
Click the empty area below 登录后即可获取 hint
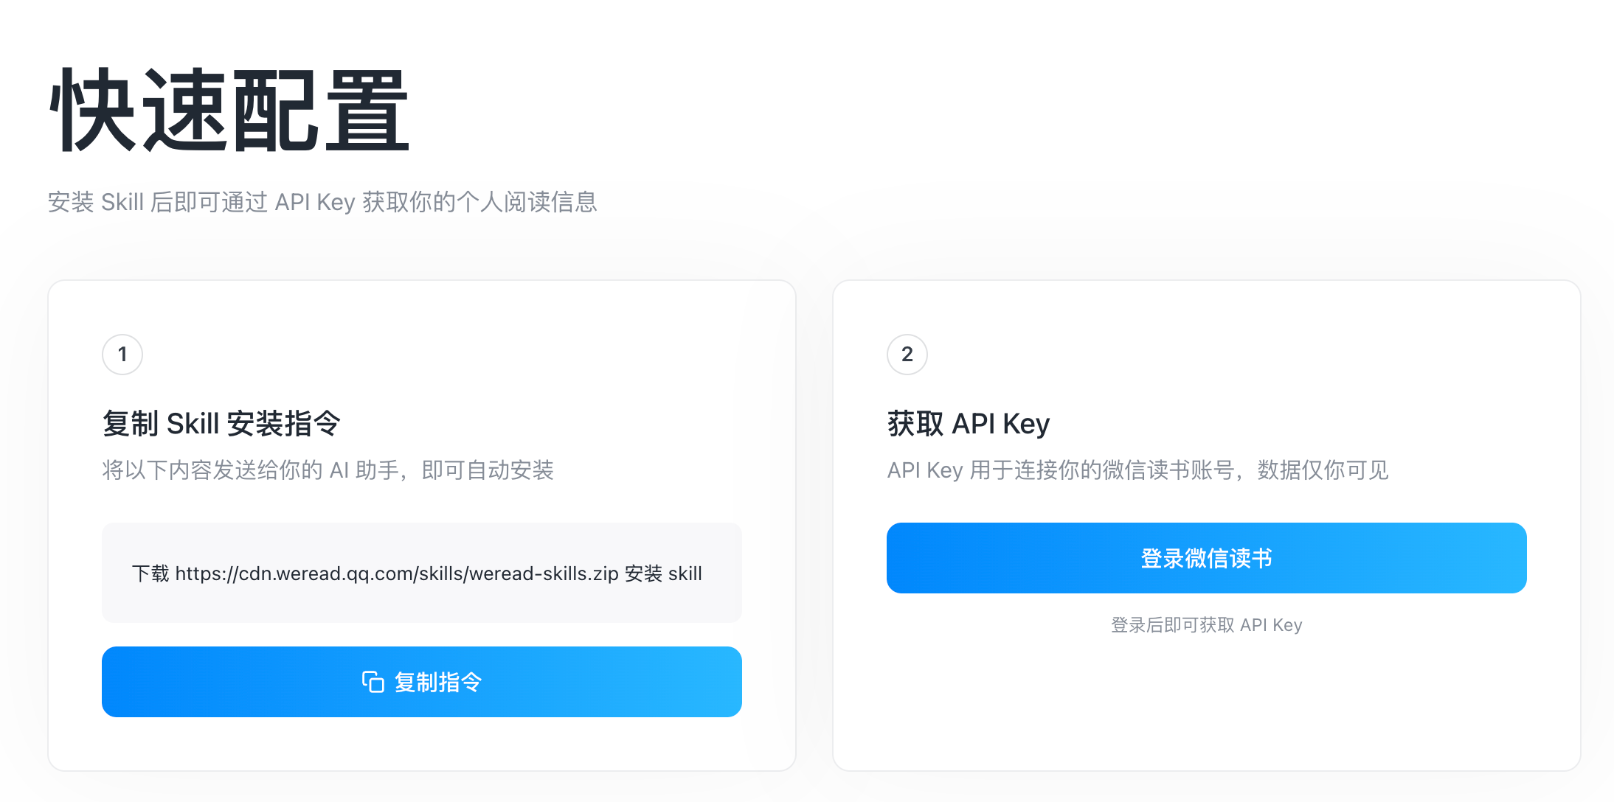[1206, 700]
